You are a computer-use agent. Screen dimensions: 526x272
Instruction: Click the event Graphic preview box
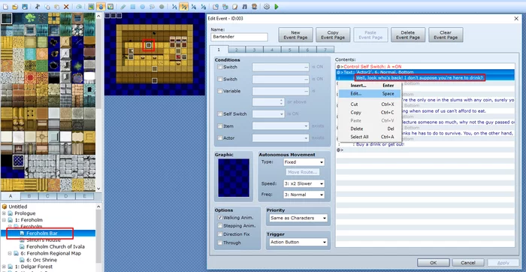pyautogui.click(x=234, y=178)
